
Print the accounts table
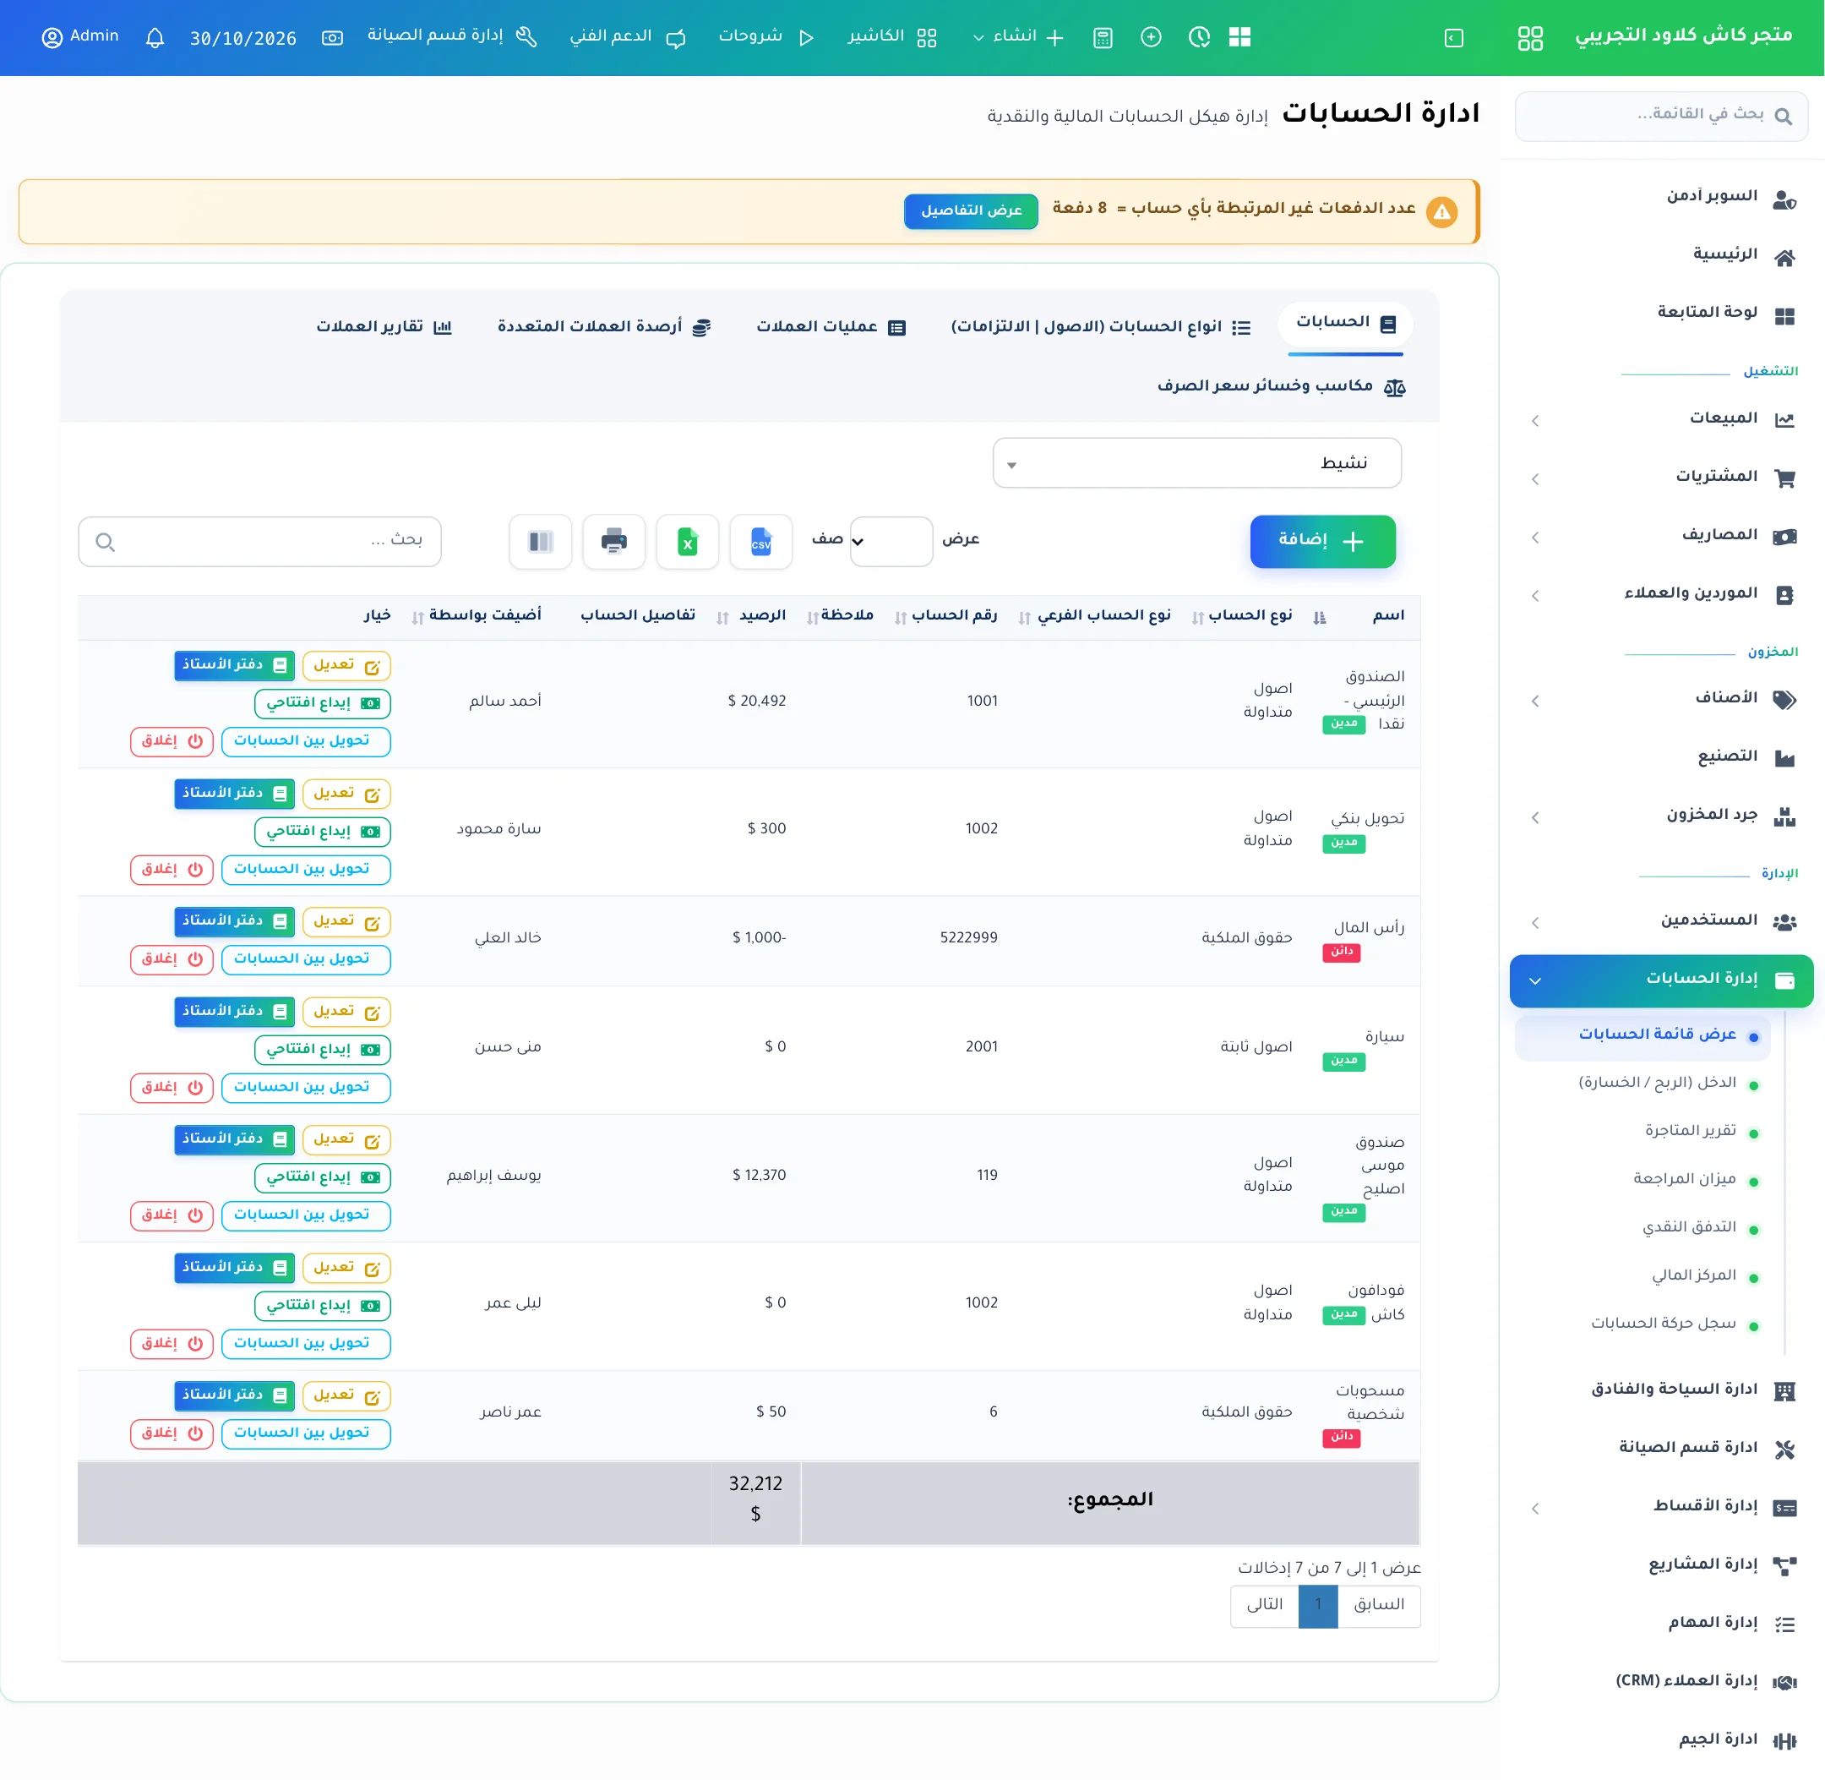coord(614,541)
